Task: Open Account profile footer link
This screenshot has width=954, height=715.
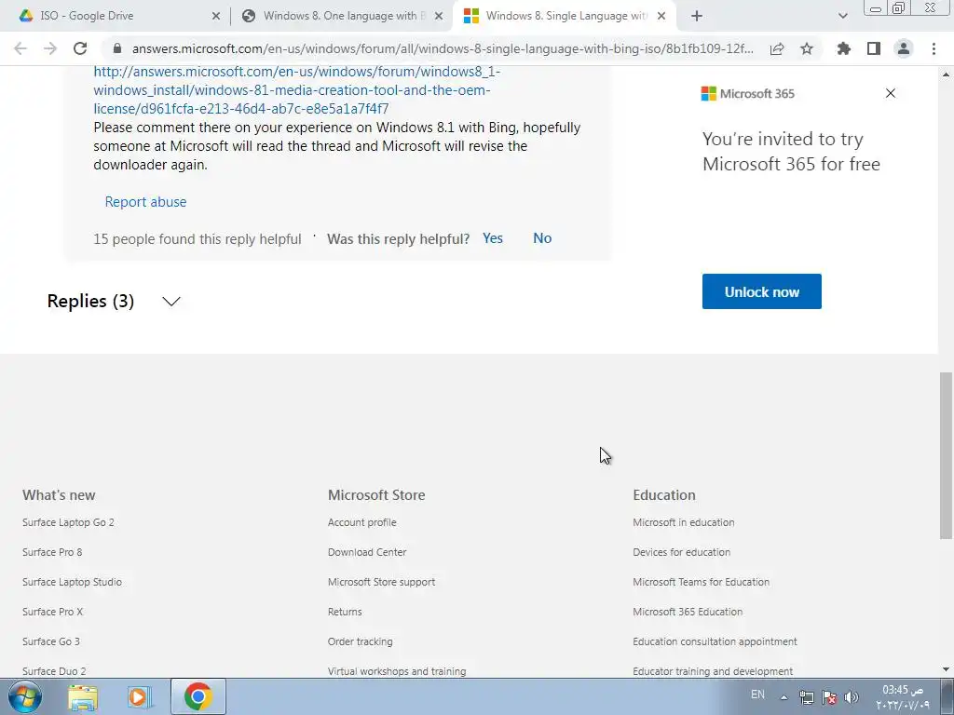Action: click(x=362, y=522)
